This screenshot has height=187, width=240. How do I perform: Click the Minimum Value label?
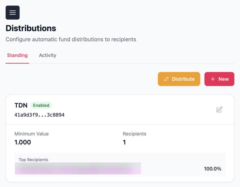[31, 134]
